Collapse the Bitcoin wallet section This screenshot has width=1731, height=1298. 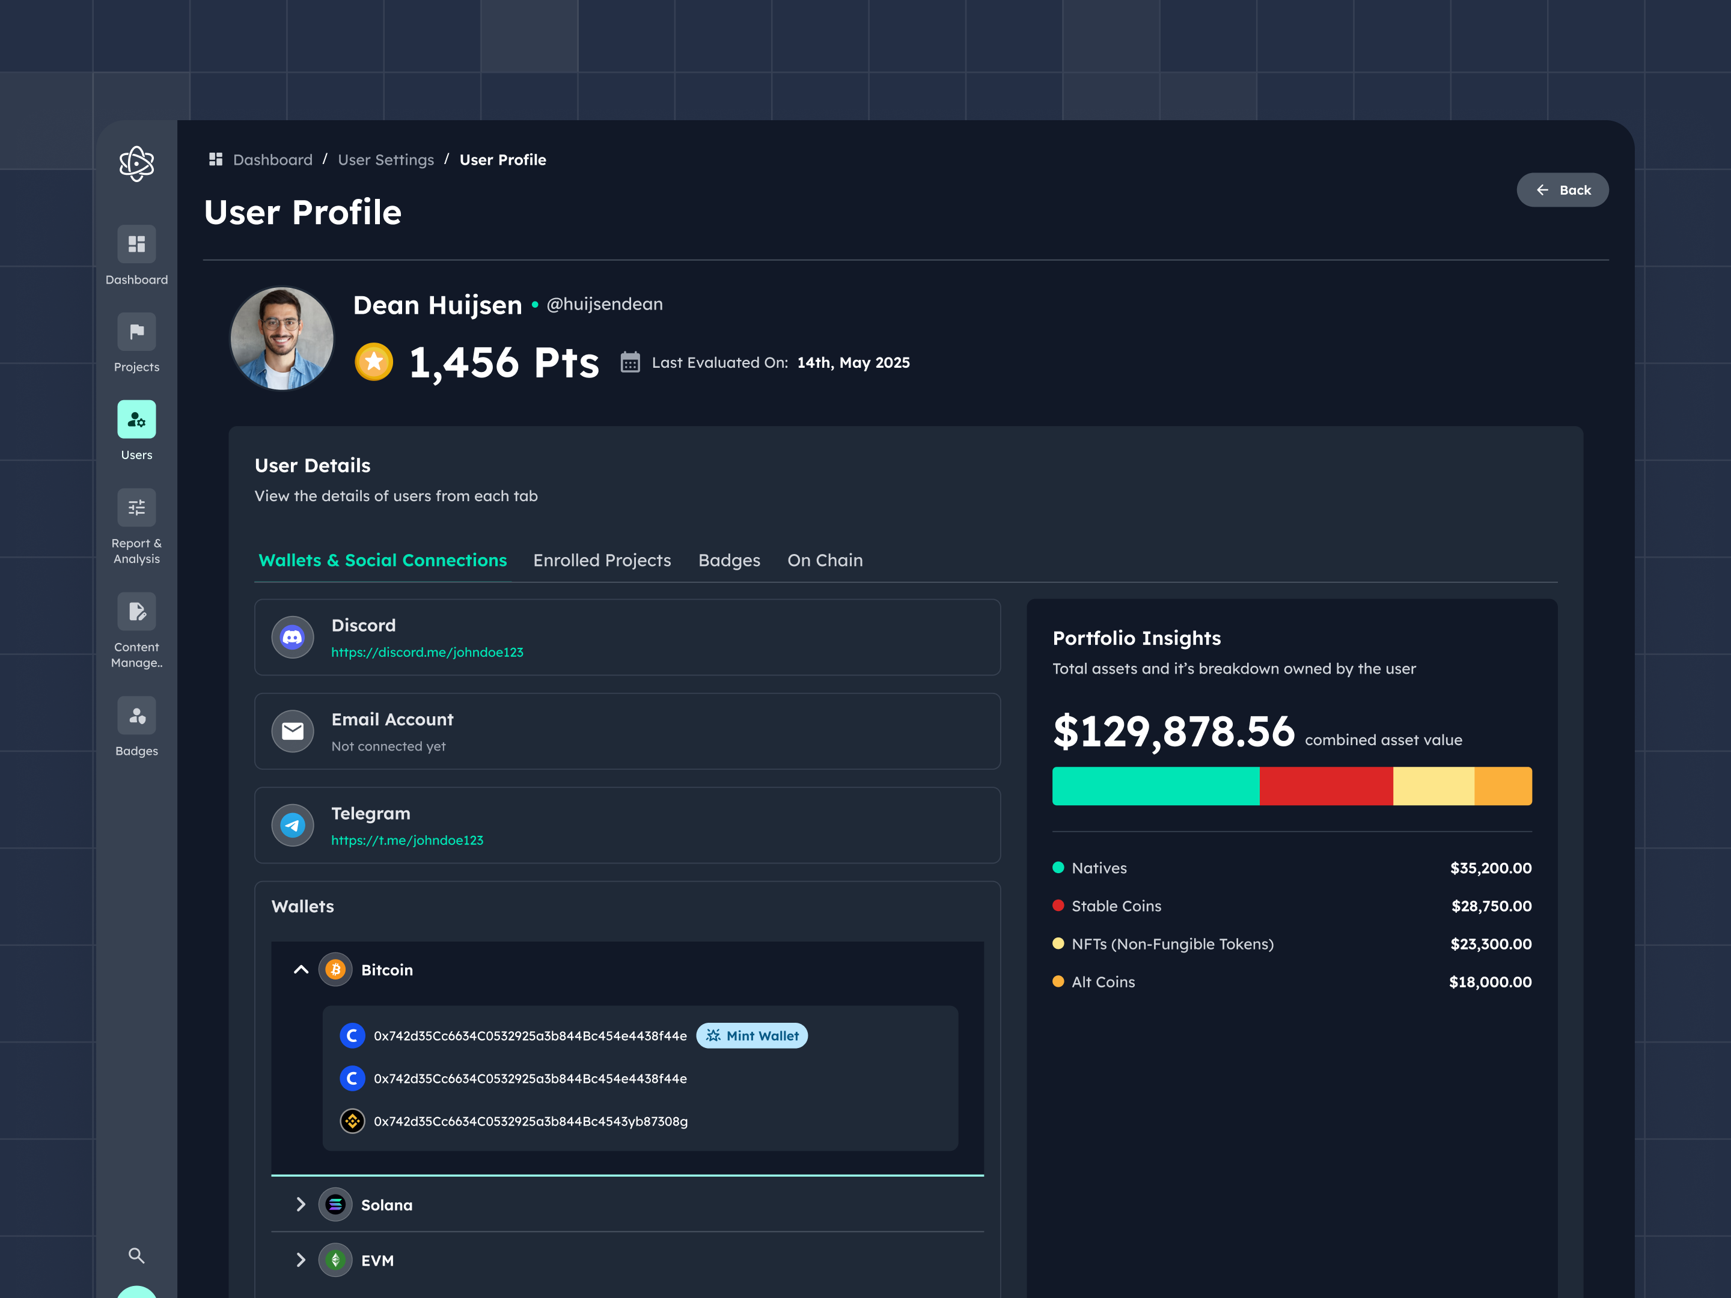point(301,969)
